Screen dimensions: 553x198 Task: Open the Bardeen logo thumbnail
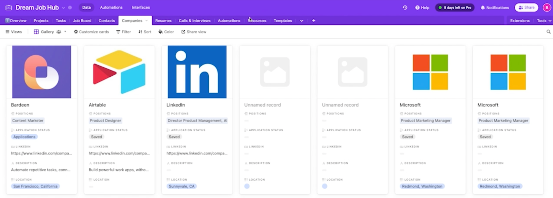click(41, 72)
